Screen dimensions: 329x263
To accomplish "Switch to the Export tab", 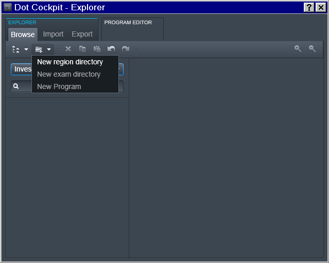I will 82,34.
